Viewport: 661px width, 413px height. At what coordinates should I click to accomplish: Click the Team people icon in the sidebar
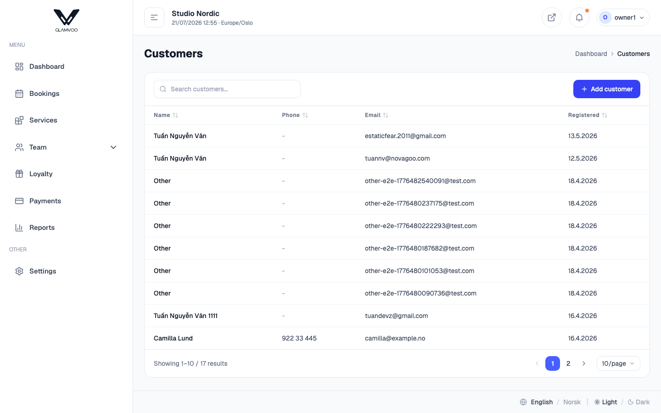[x=19, y=147]
